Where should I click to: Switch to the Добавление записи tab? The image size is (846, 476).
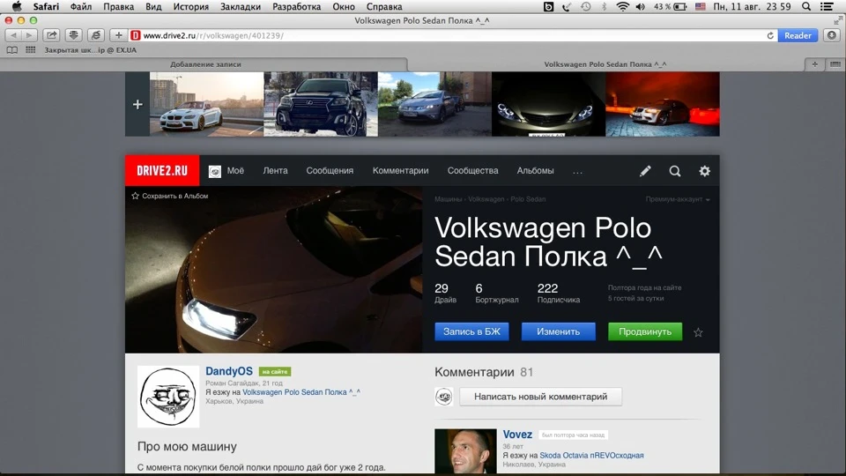[x=205, y=64]
